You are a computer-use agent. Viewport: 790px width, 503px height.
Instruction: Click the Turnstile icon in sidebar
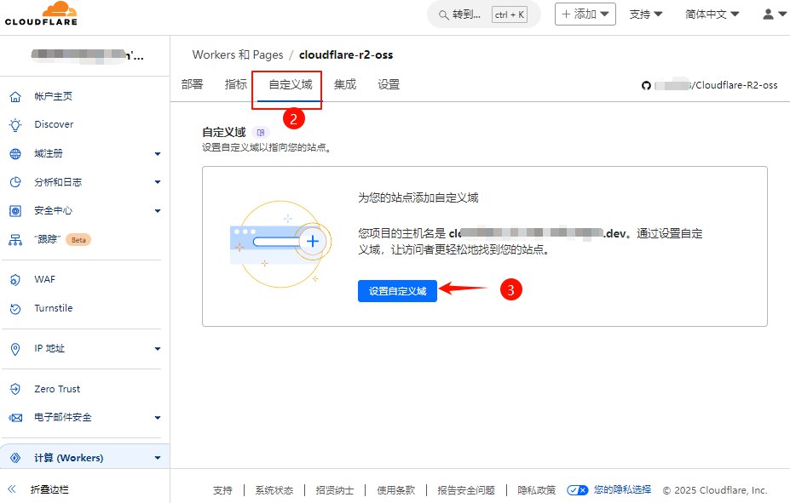point(15,308)
